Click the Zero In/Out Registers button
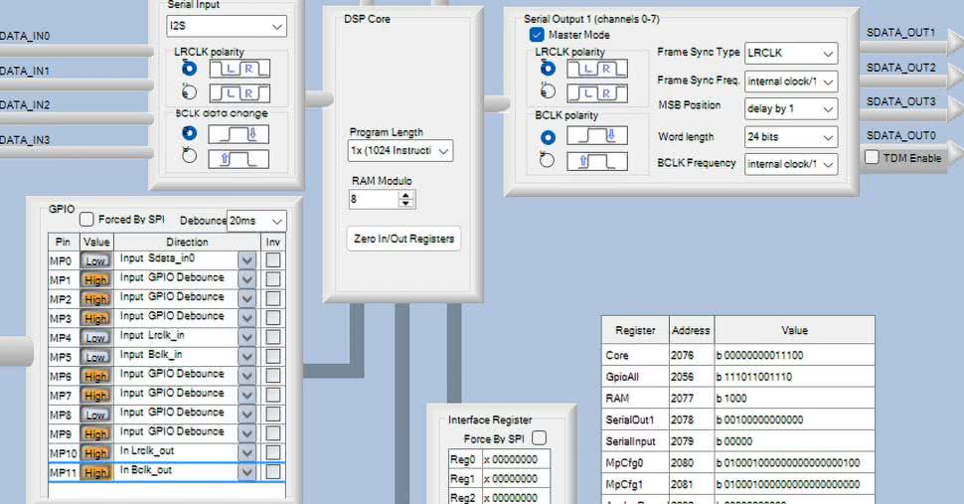964x504 pixels. 403,239
